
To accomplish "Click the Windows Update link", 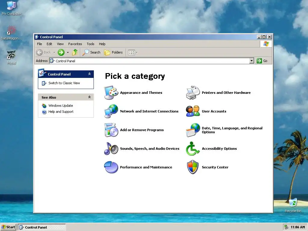I will 61,106.
